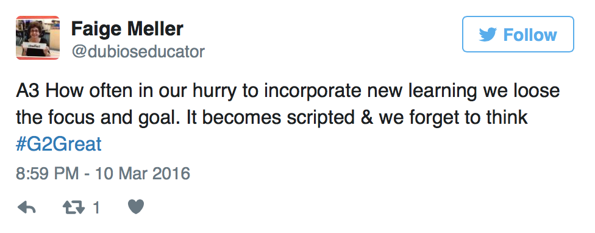The width and height of the screenshot is (595, 233).
Task: Click Faige Meller's profile photo
Action: 38,38
